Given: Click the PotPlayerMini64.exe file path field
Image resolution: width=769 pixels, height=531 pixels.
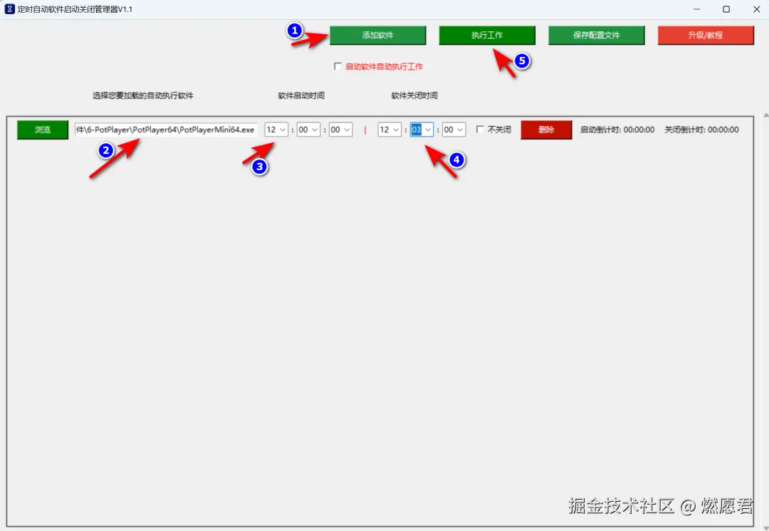Looking at the screenshot, I should click(x=165, y=130).
